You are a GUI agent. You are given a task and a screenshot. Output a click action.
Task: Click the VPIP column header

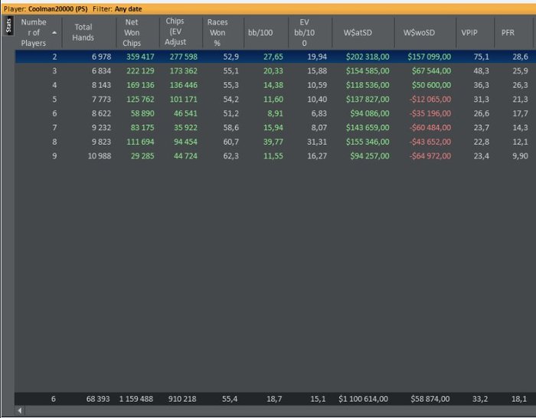468,32
